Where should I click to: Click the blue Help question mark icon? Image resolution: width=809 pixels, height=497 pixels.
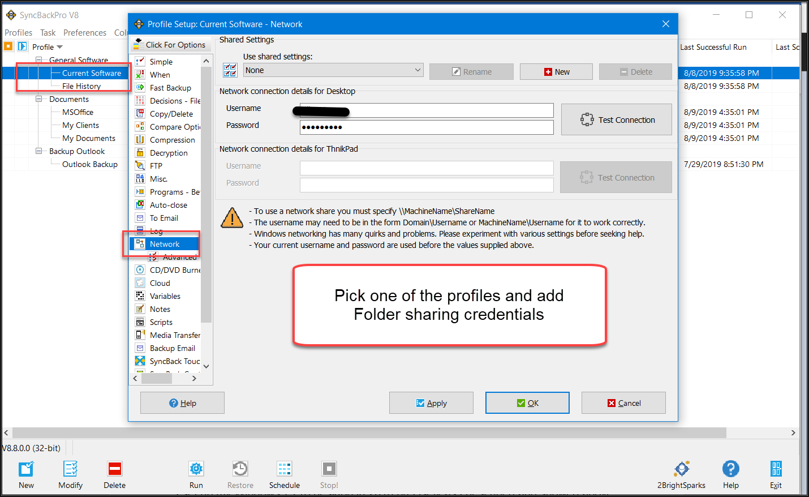[x=731, y=469]
